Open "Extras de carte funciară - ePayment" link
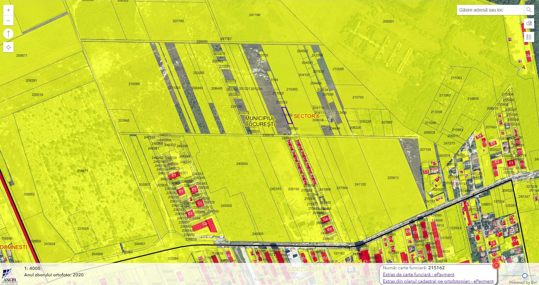539x285 pixels. pos(418,274)
